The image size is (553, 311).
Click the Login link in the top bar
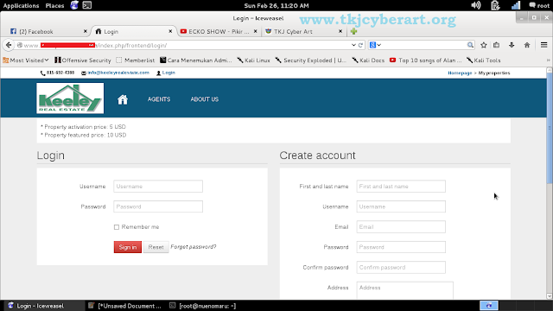click(168, 73)
